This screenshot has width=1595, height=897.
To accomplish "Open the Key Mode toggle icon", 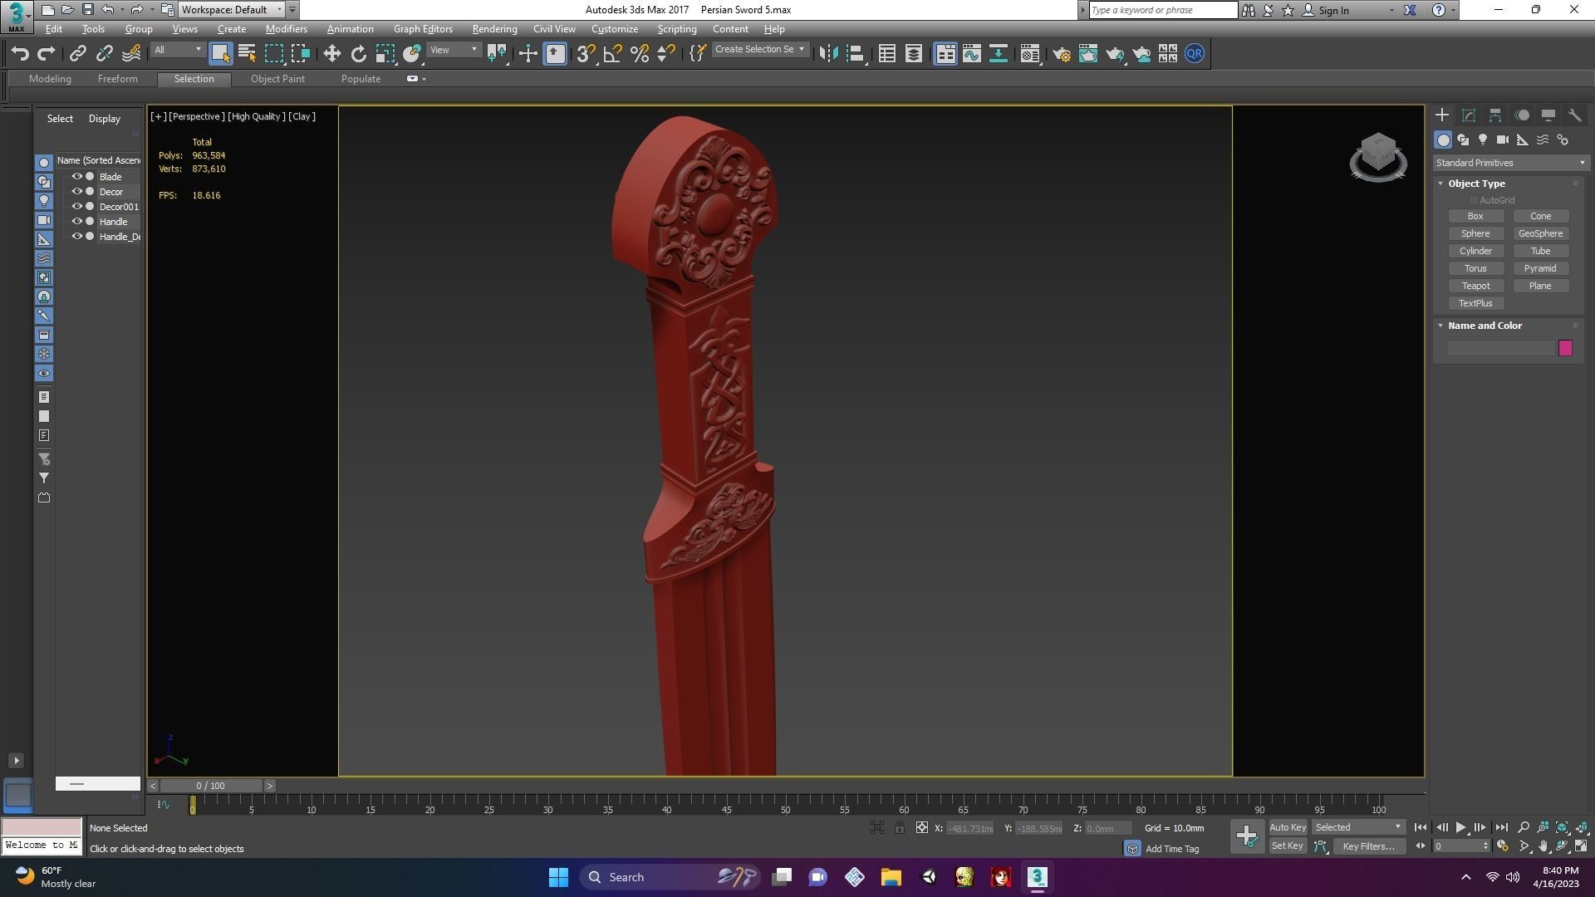I will tap(1420, 846).
